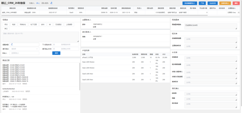Select the 拜访 follow-up type
Image resolution: width=242 pixels, height=113 pixels.
coord(6,24)
